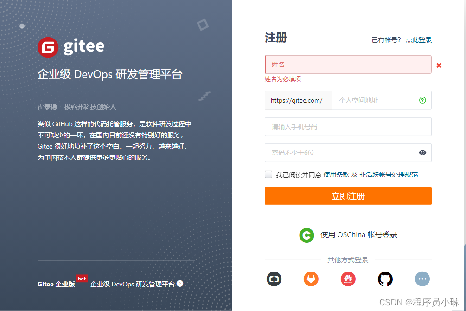Click the 注册 heading

276,38
